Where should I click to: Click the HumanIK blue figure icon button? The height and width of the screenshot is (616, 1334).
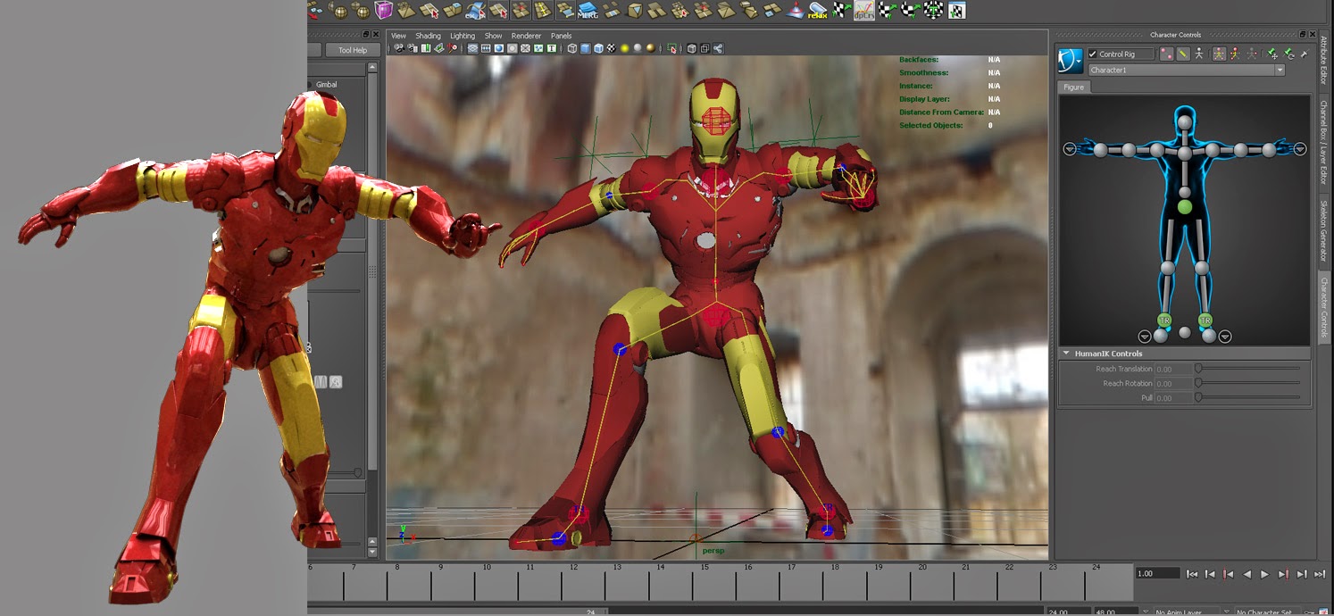coord(1070,61)
